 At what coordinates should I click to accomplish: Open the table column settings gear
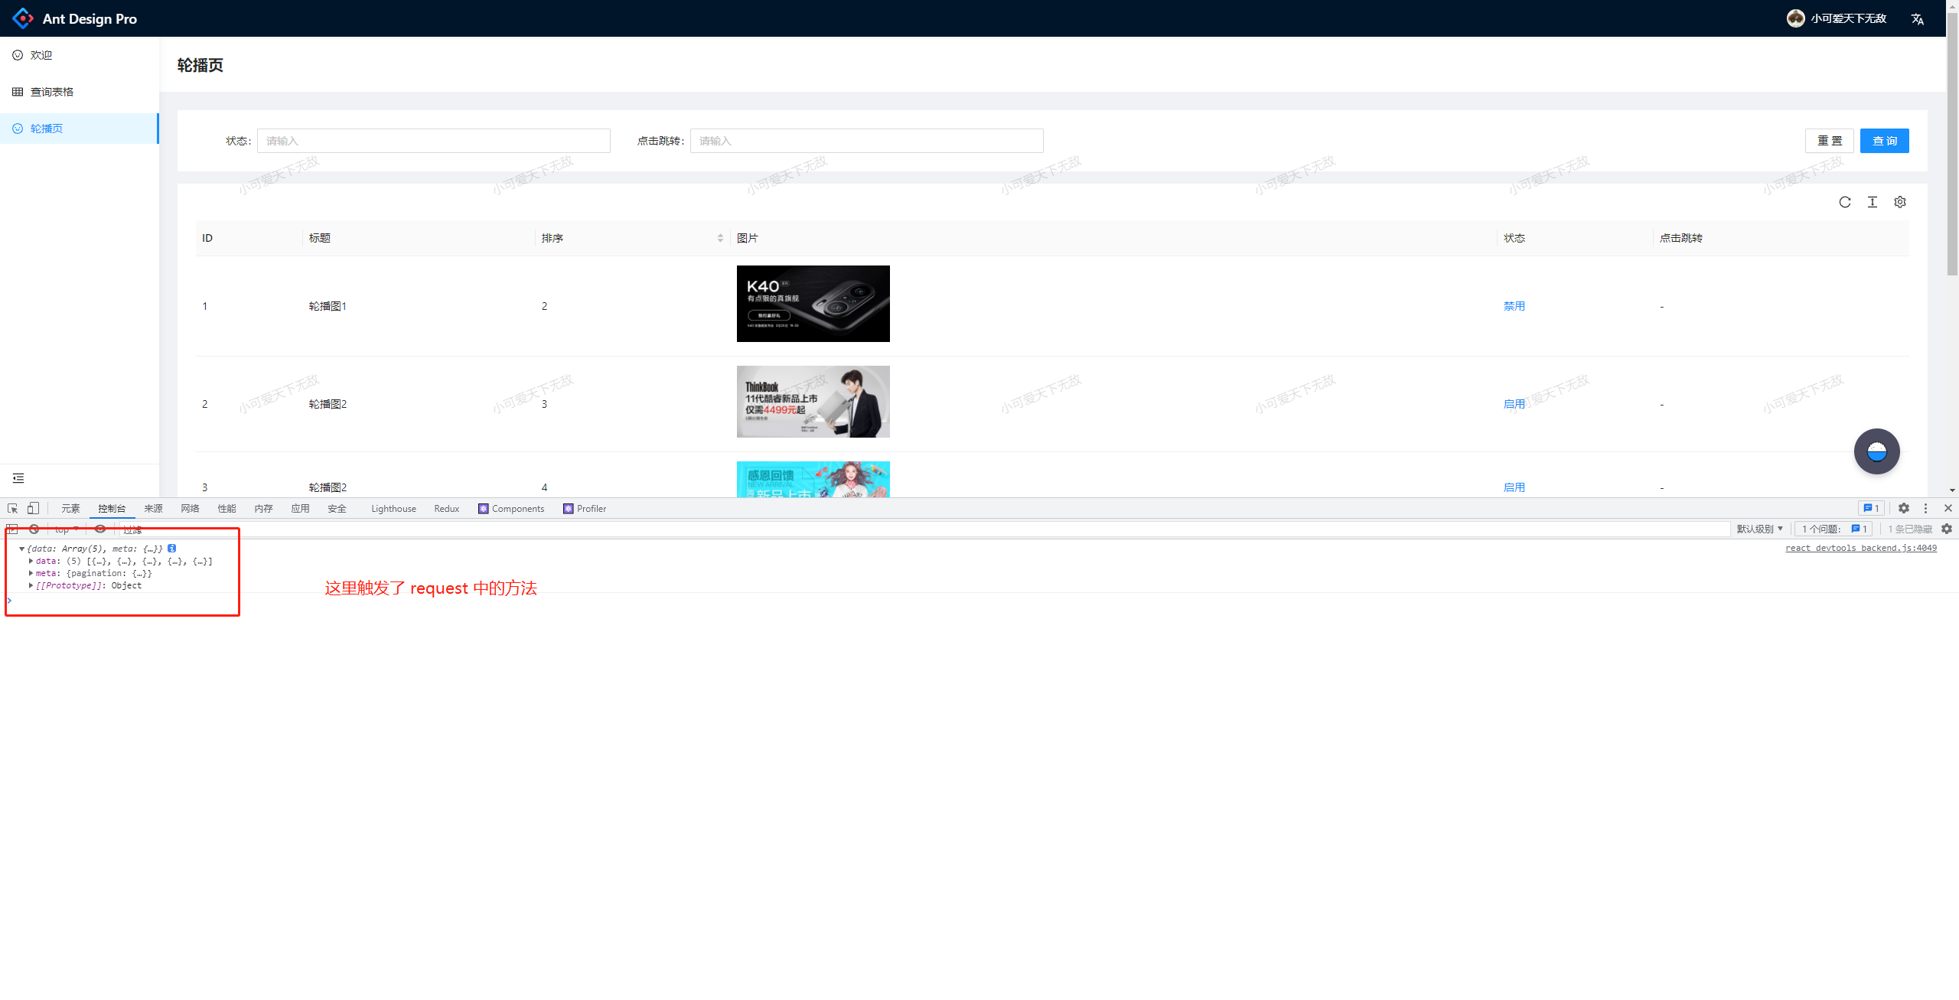[1900, 201]
